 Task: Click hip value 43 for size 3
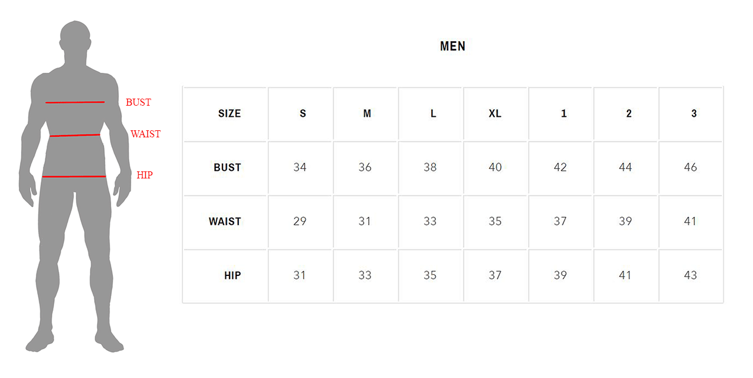[691, 275]
